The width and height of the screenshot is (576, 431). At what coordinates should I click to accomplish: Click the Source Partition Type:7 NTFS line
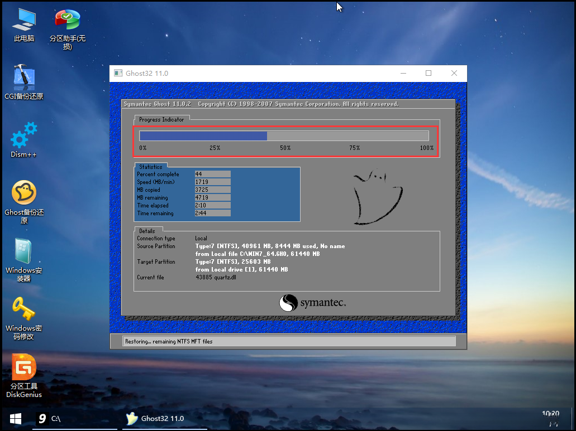point(270,246)
